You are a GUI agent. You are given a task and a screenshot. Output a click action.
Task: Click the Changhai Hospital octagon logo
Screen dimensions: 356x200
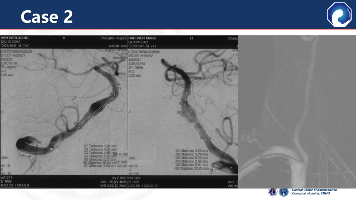click(340, 15)
